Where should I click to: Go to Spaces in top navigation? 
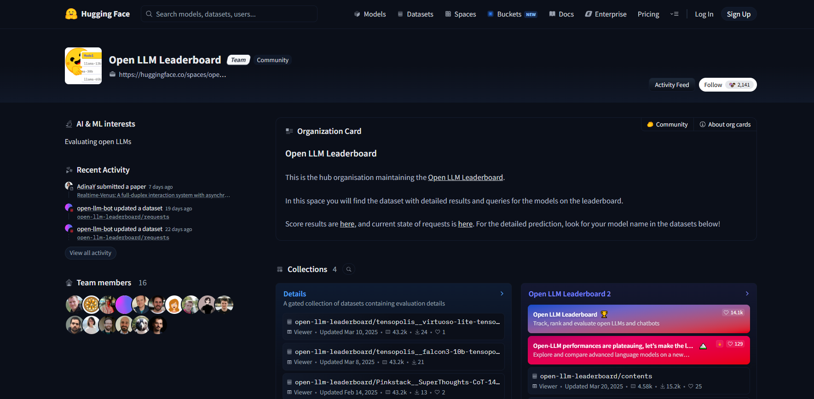point(461,14)
